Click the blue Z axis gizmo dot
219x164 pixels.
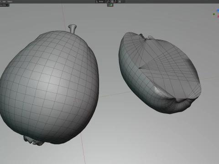coord(218,10)
